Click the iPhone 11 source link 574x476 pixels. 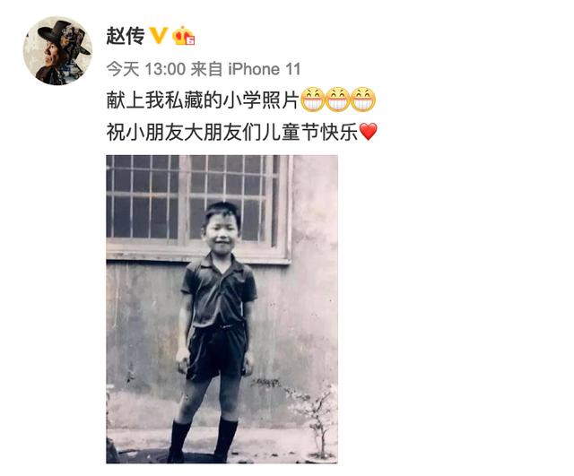[265, 69]
